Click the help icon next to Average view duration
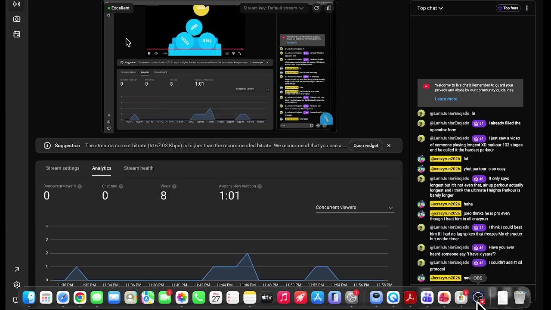This screenshot has height=310, width=551. point(260,186)
